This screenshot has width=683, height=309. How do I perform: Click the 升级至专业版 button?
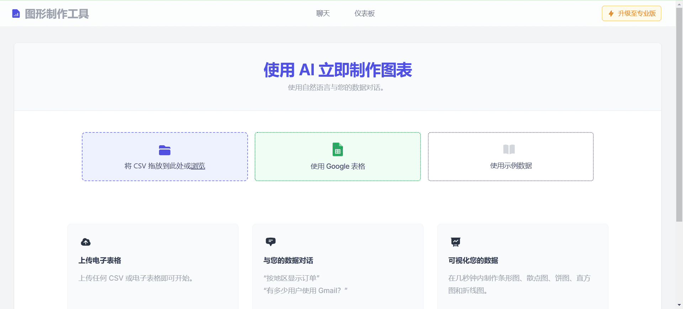(x=631, y=13)
